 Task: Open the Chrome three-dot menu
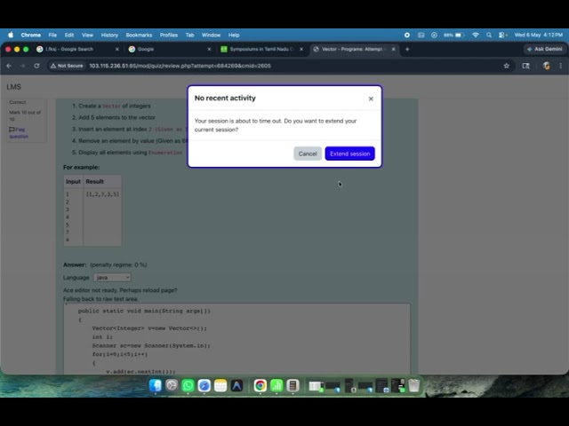(x=561, y=66)
